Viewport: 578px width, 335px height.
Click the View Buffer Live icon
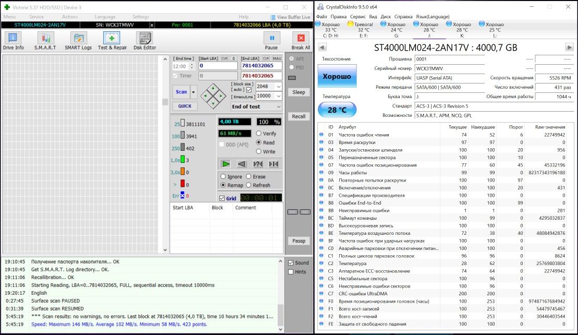[273, 17]
